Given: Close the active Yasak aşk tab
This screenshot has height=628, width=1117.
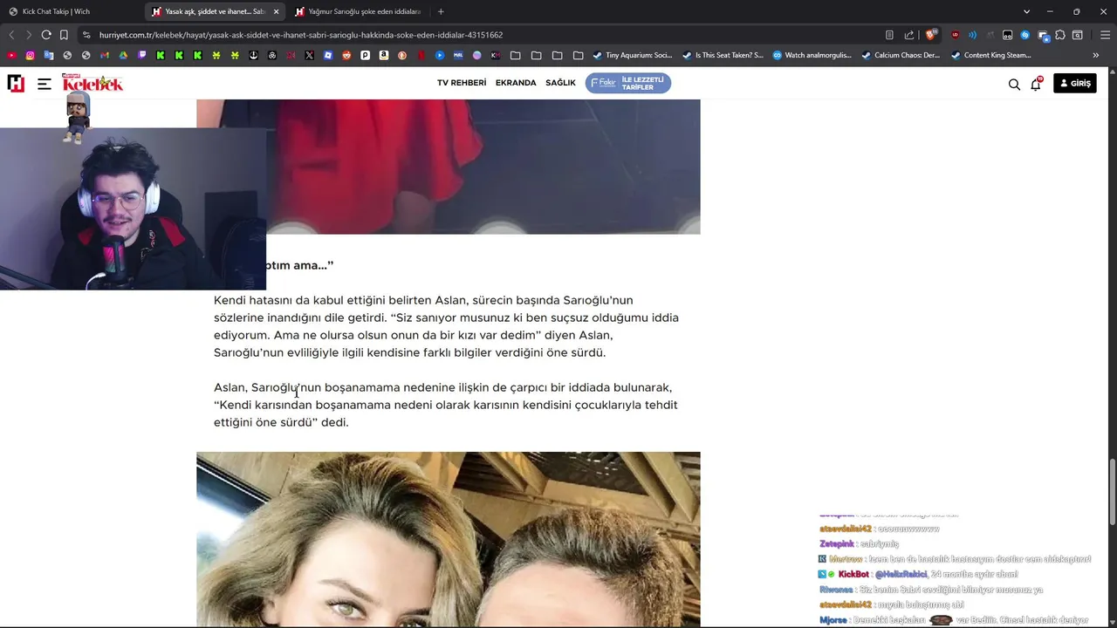Looking at the screenshot, I should [276, 11].
